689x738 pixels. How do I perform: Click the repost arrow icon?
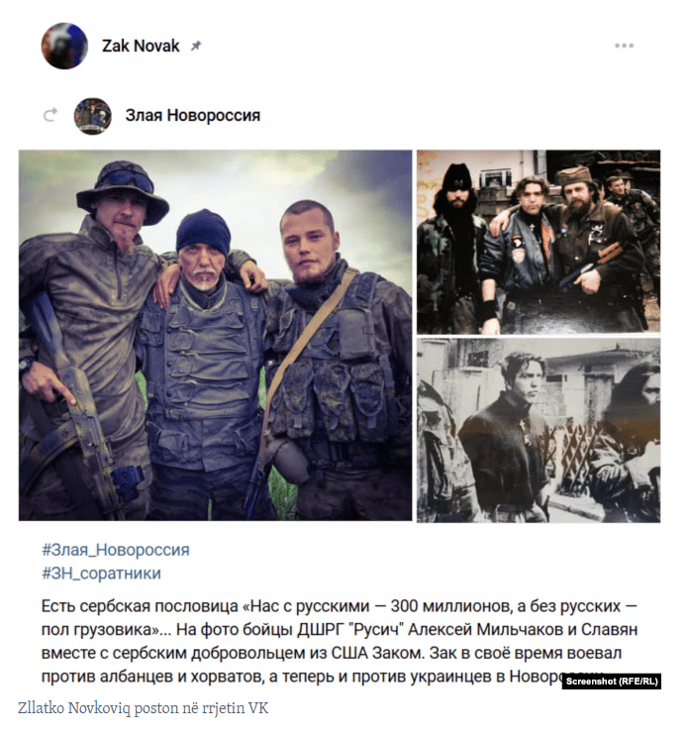[50, 115]
